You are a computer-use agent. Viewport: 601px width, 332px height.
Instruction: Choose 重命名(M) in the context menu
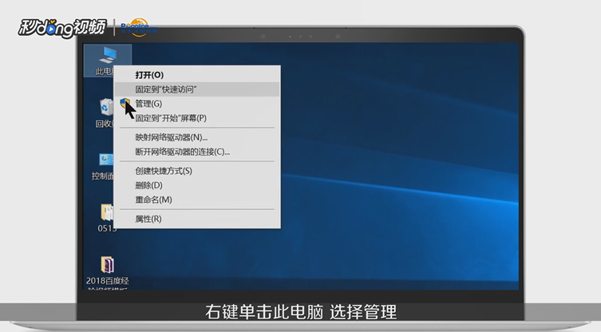pyautogui.click(x=197, y=200)
